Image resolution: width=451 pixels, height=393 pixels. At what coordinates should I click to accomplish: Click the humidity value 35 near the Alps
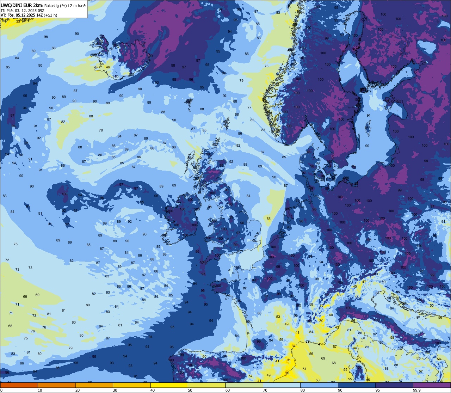click(x=321, y=305)
